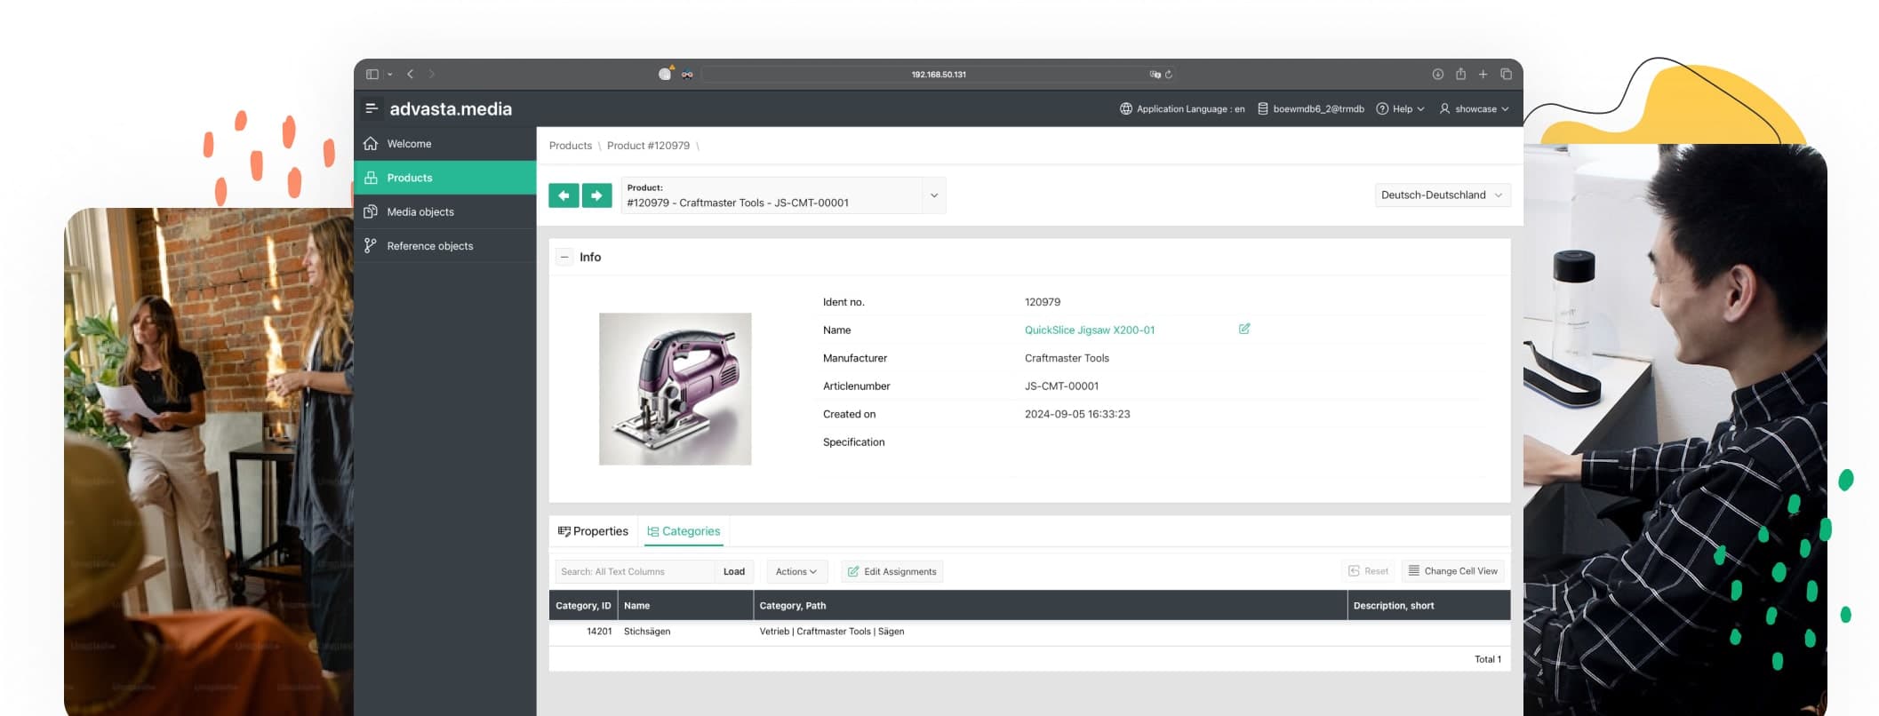Open the browser downloads icon
Viewport: 1879px width, 716px height.
coord(1437,75)
